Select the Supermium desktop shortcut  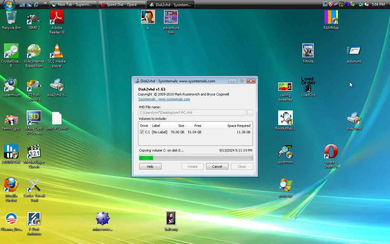coord(11,87)
